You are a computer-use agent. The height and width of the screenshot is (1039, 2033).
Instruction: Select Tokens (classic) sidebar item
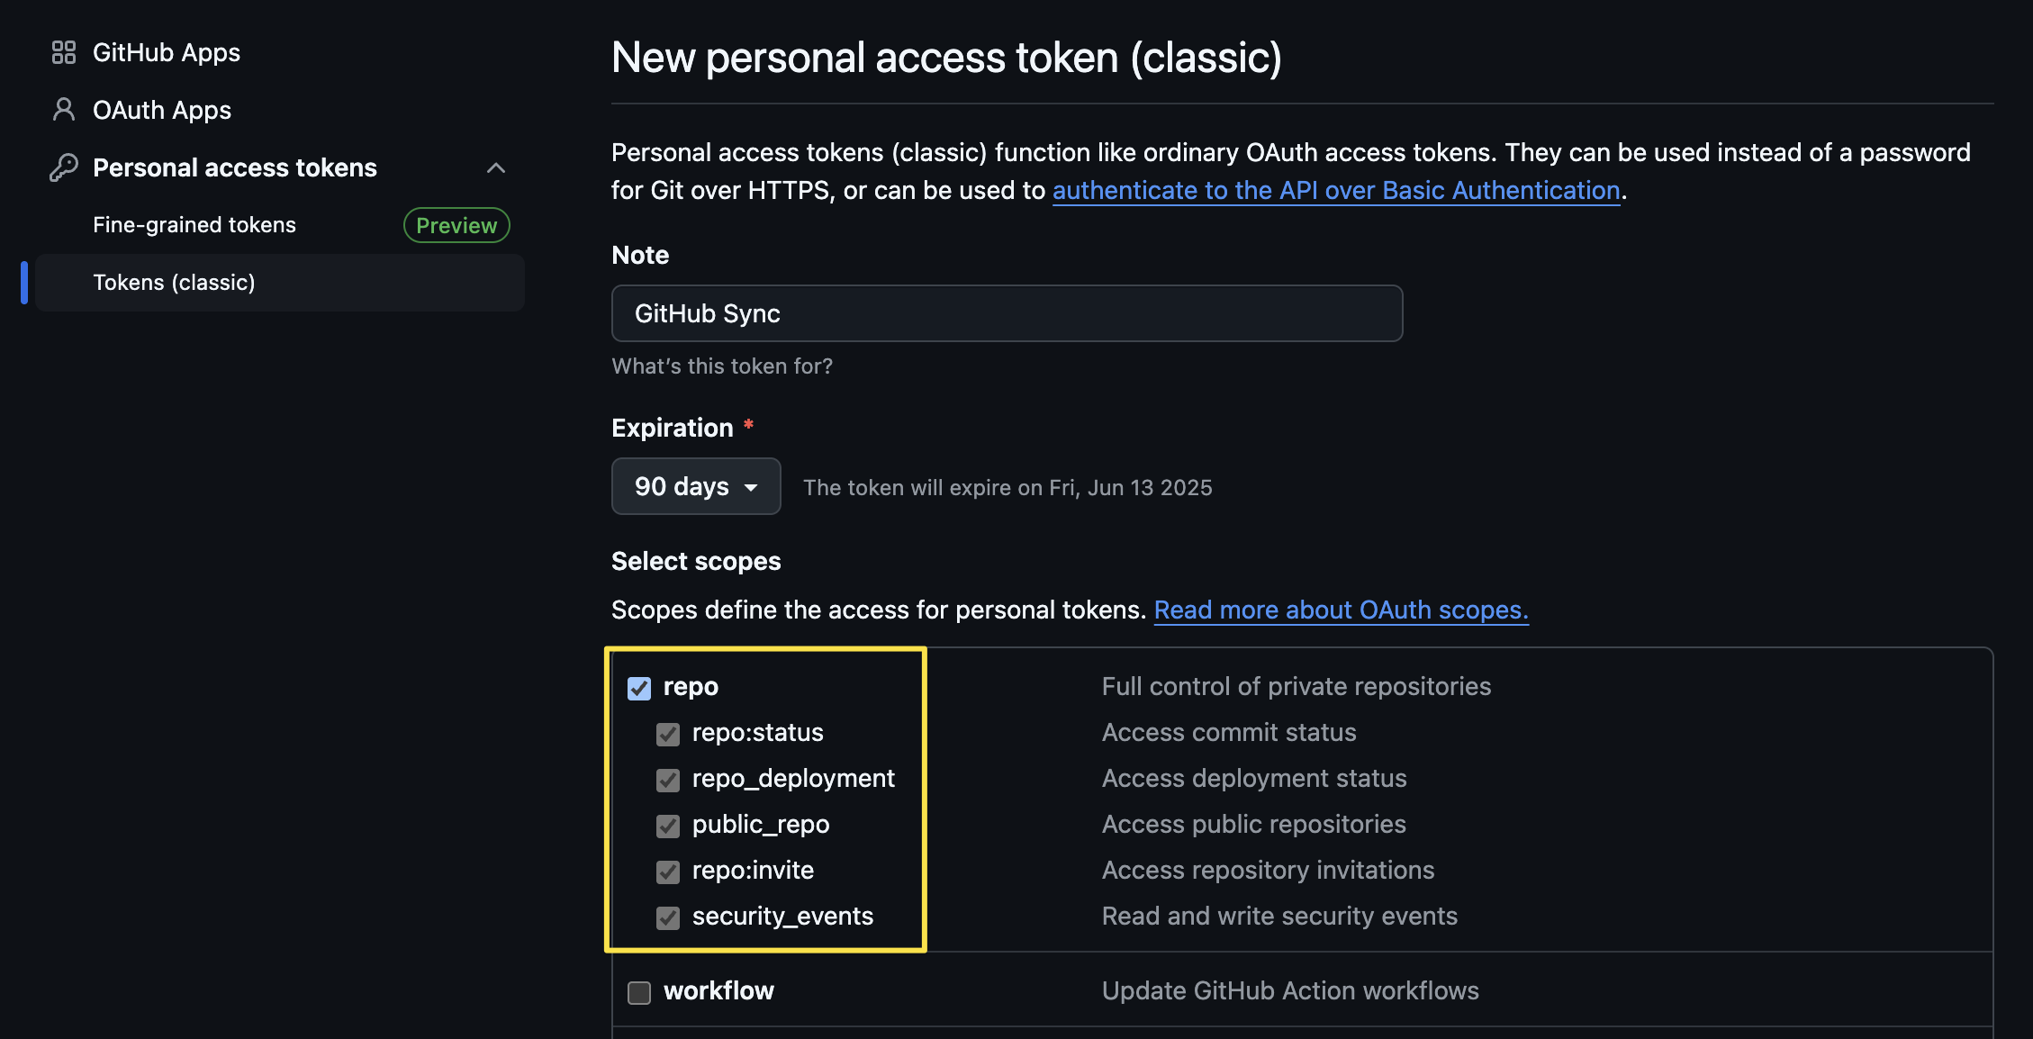[174, 283]
